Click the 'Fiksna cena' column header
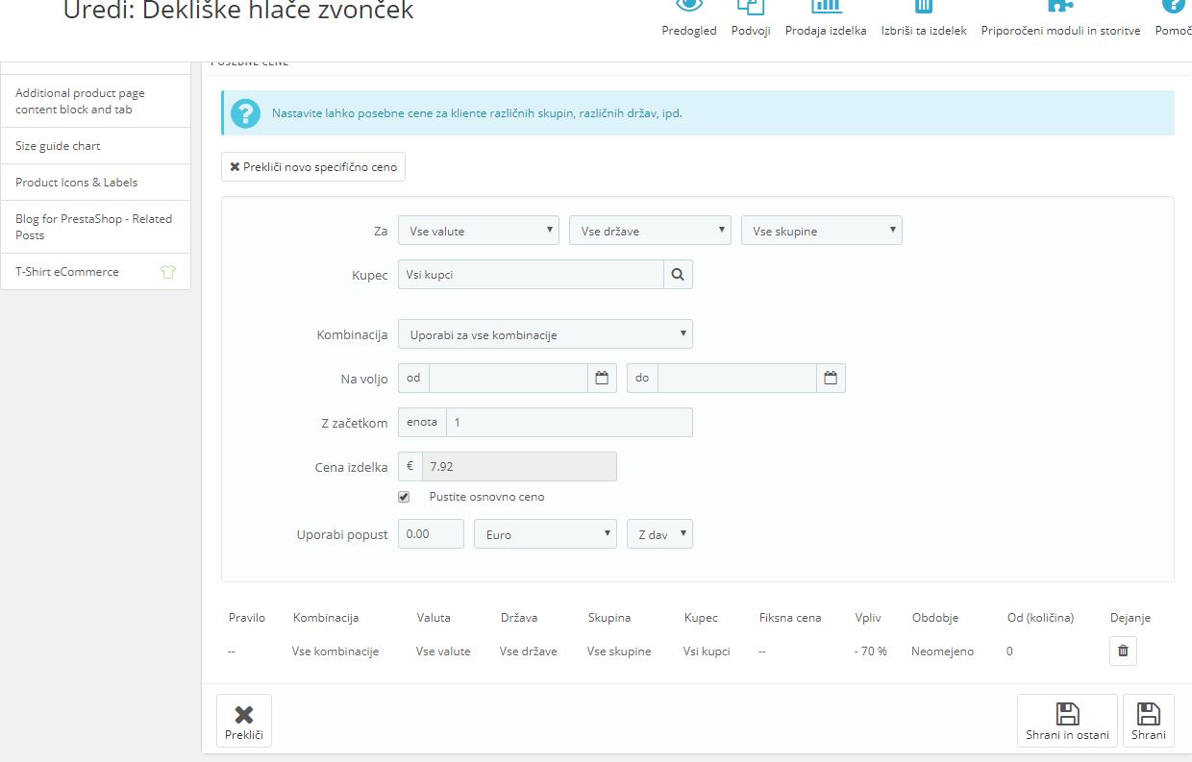This screenshot has width=1192, height=762. tap(790, 618)
